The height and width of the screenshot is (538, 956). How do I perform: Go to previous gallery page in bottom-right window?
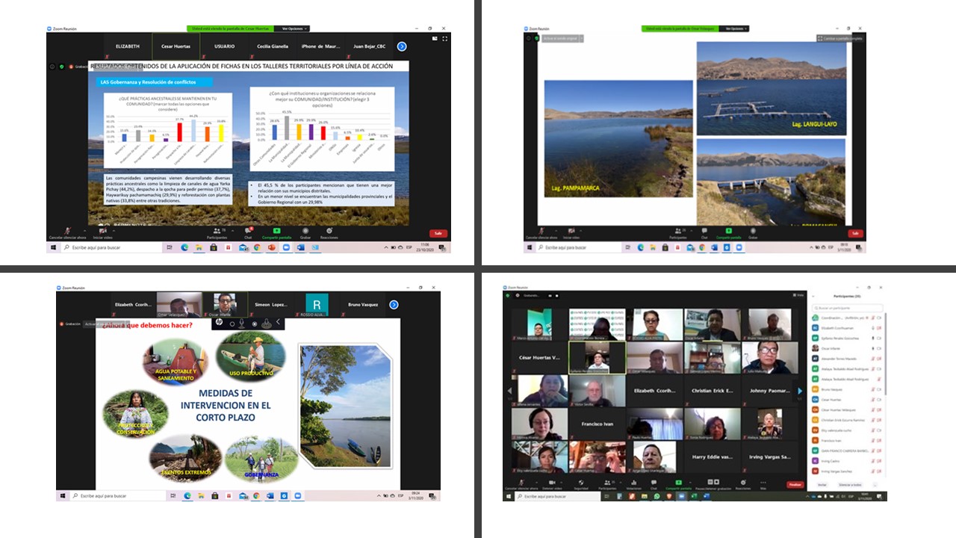[x=510, y=391]
